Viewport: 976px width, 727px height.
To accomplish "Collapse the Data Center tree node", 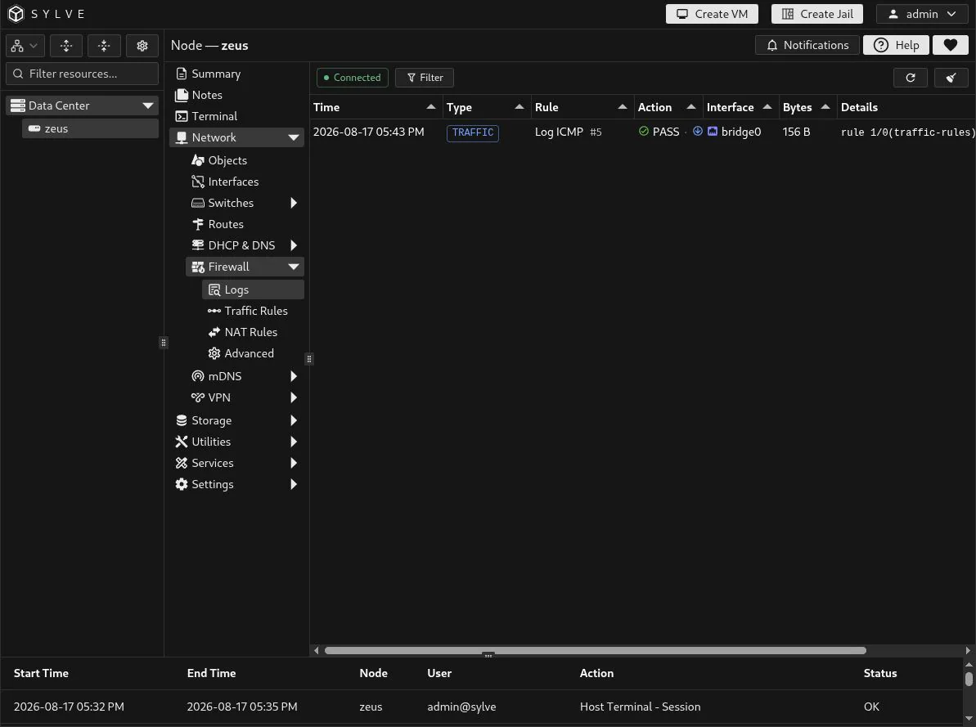I will 147,105.
